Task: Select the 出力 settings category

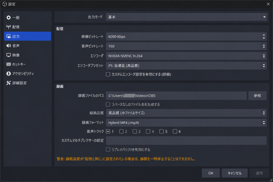Action: 27,36
